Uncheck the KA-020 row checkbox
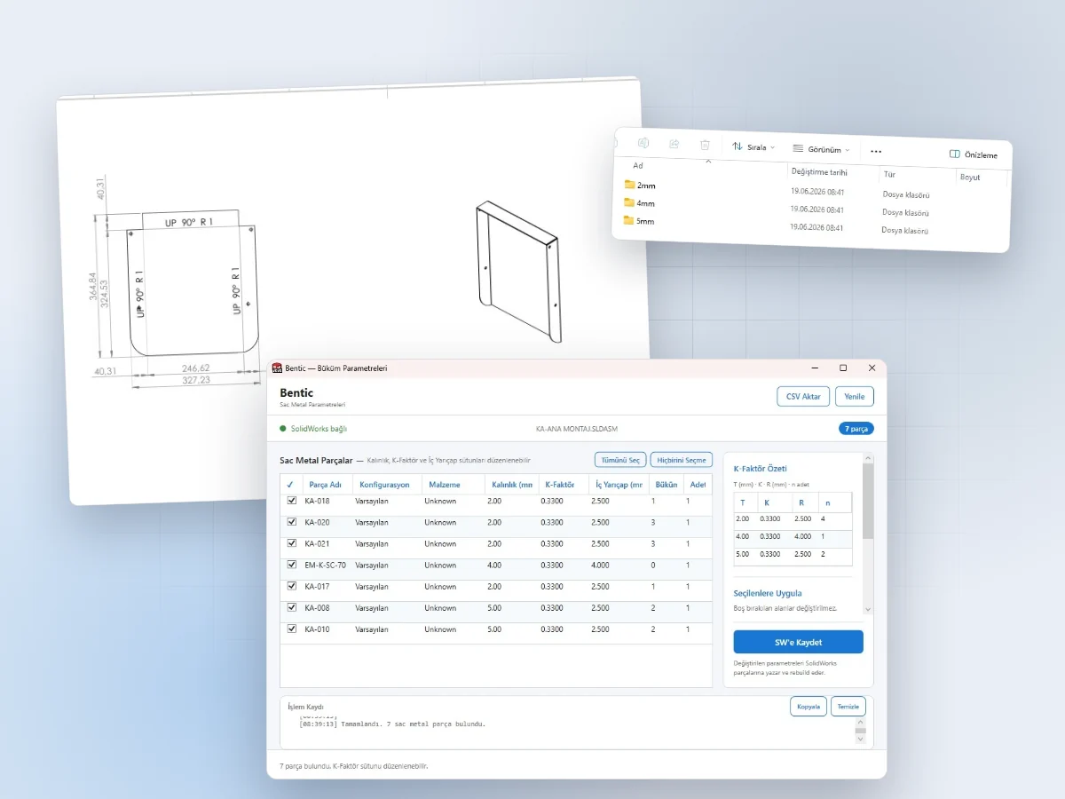This screenshot has width=1065, height=799. (291, 522)
